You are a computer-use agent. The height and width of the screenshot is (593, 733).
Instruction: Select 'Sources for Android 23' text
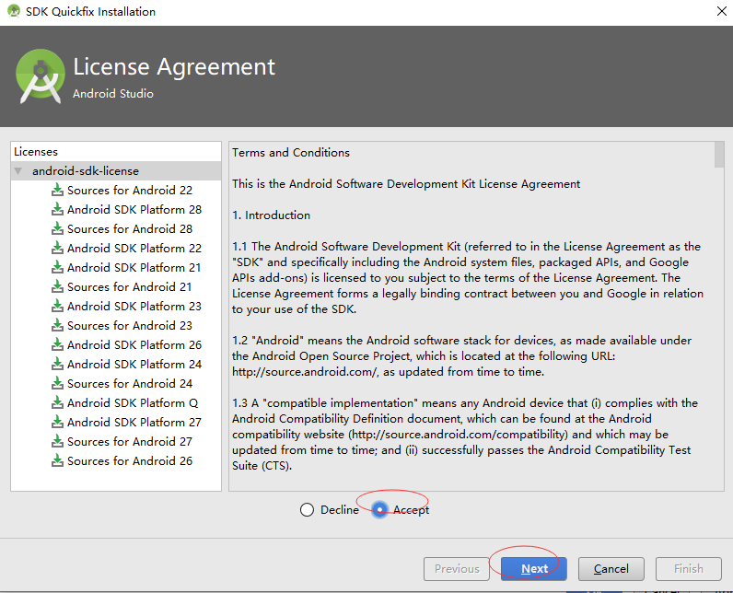click(130, 326)
